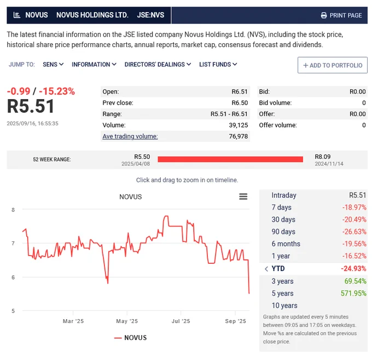Click the chart's final price drop point

point(249,293)
